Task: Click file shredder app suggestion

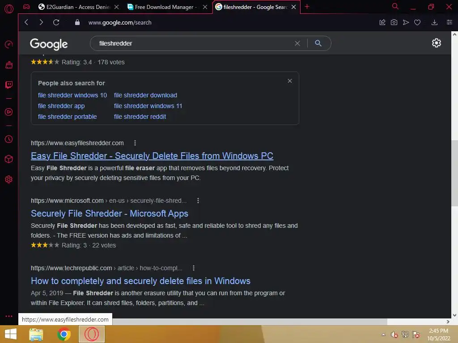Action: (x=61, y=106)
